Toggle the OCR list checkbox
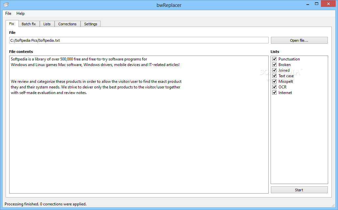This screenshot has height=210, width=338. 275,87
